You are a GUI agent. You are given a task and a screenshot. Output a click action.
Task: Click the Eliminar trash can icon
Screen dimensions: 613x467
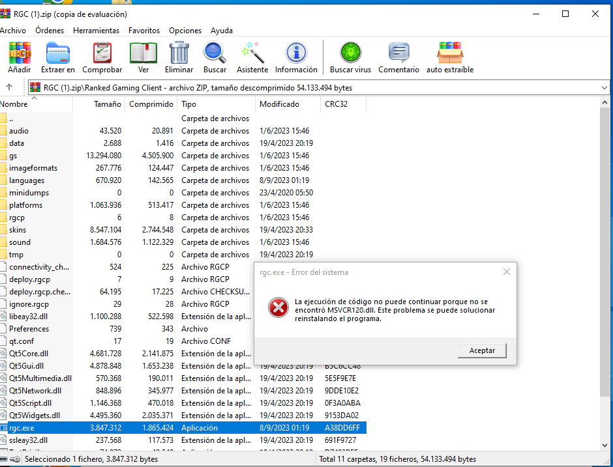(x=179, y=53)
